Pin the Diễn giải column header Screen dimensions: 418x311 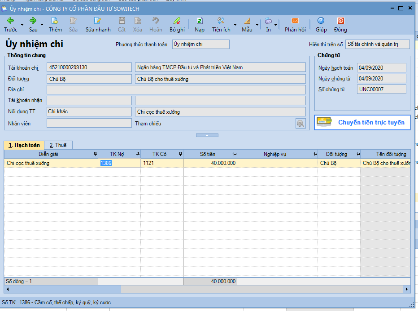[95, 154]
